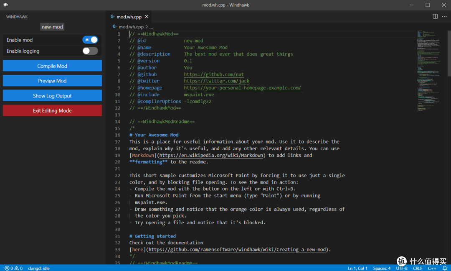The image size is (451, 271).
Task: Click the C++ file icon in breadcrumb
Action: 115,27
